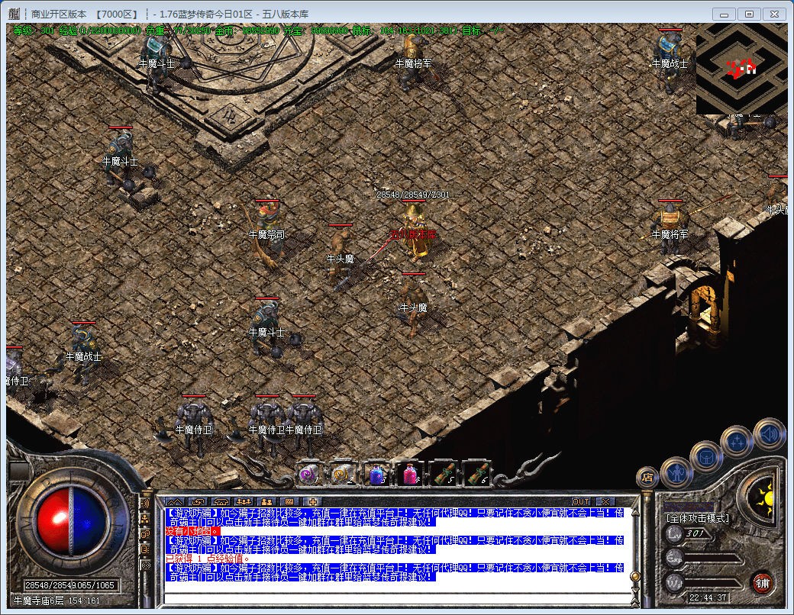This screenshot has width=794, height=615.
Task: Change the 全体攻击模式 attack mode label
Action: point(697,518)
